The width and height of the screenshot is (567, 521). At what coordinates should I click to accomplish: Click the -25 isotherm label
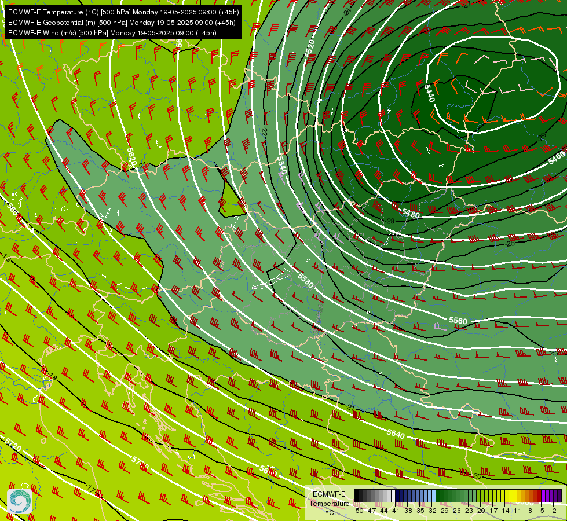click(x=510, y=244)
